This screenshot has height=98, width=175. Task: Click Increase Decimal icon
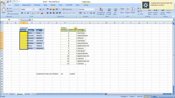[91, 13]
